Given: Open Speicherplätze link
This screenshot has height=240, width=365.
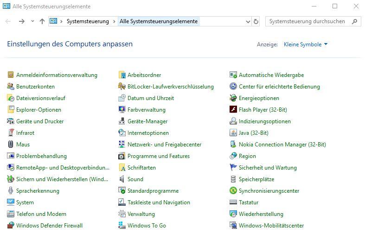Looking at the screenshot, I should click(x=256, y=179).
